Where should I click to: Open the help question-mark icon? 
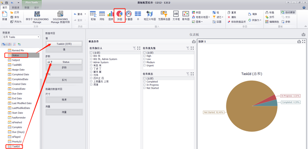pyautogui.click(x=304, y=7)
